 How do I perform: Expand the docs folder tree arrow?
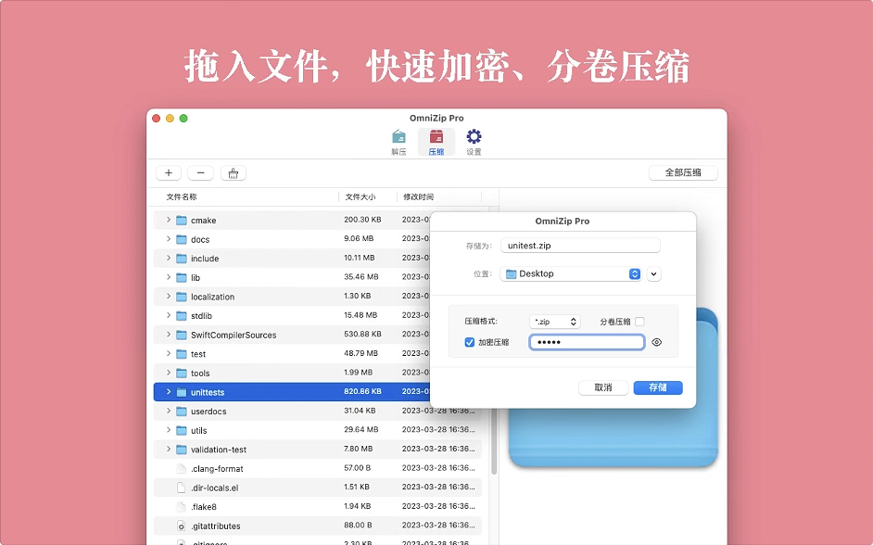pos(168,239)
